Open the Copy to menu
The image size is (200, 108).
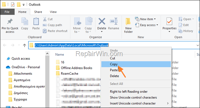pos(88,25)
